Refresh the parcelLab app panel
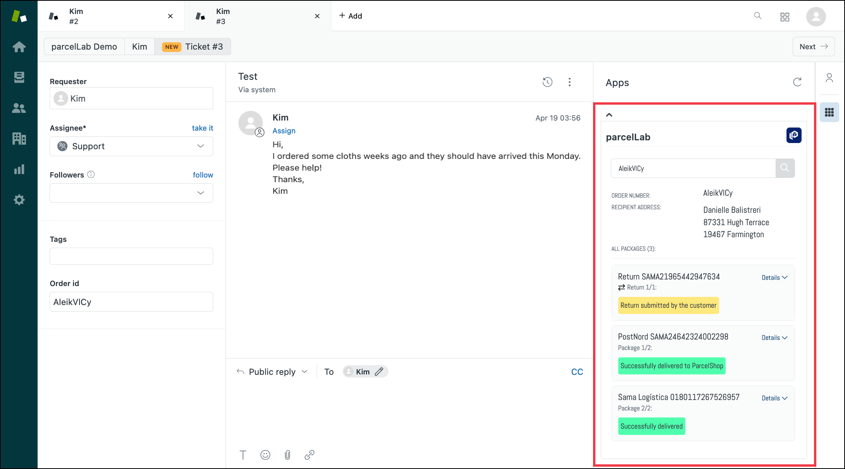This screenshot has height=469, width=845. pyautogui.click(x=797, y=82)
